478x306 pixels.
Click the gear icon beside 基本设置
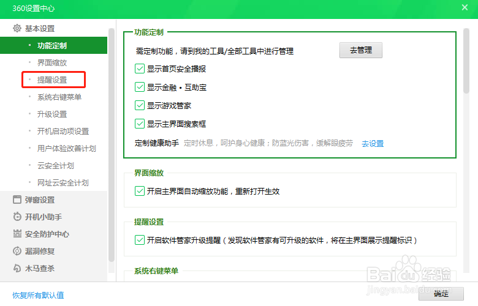pos(17,28)
